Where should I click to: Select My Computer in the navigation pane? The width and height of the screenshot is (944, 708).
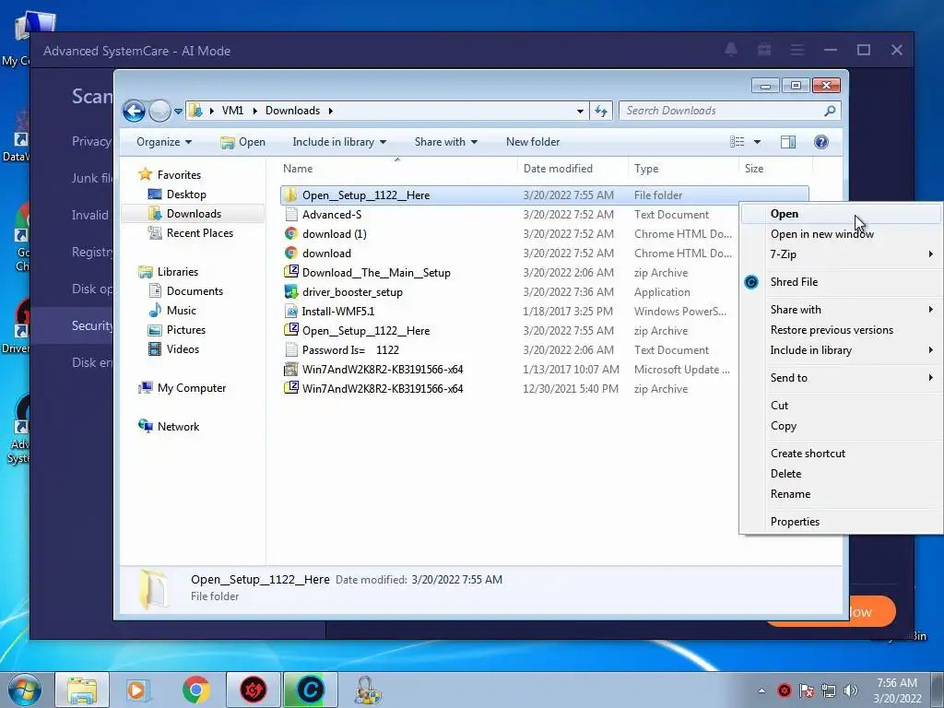[192, 388]
